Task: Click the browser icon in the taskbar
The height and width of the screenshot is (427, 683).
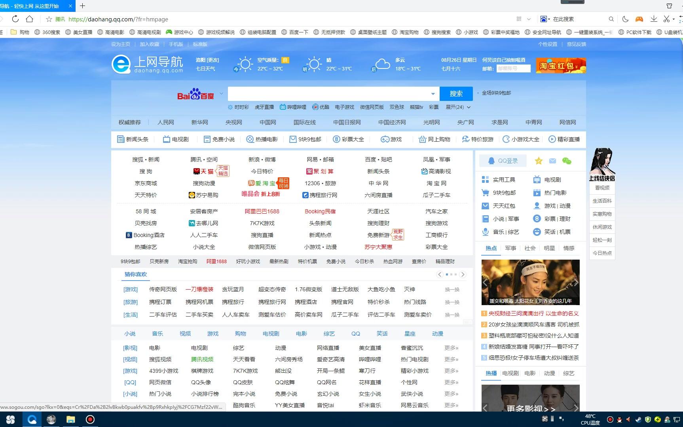Action: [32, 419]
